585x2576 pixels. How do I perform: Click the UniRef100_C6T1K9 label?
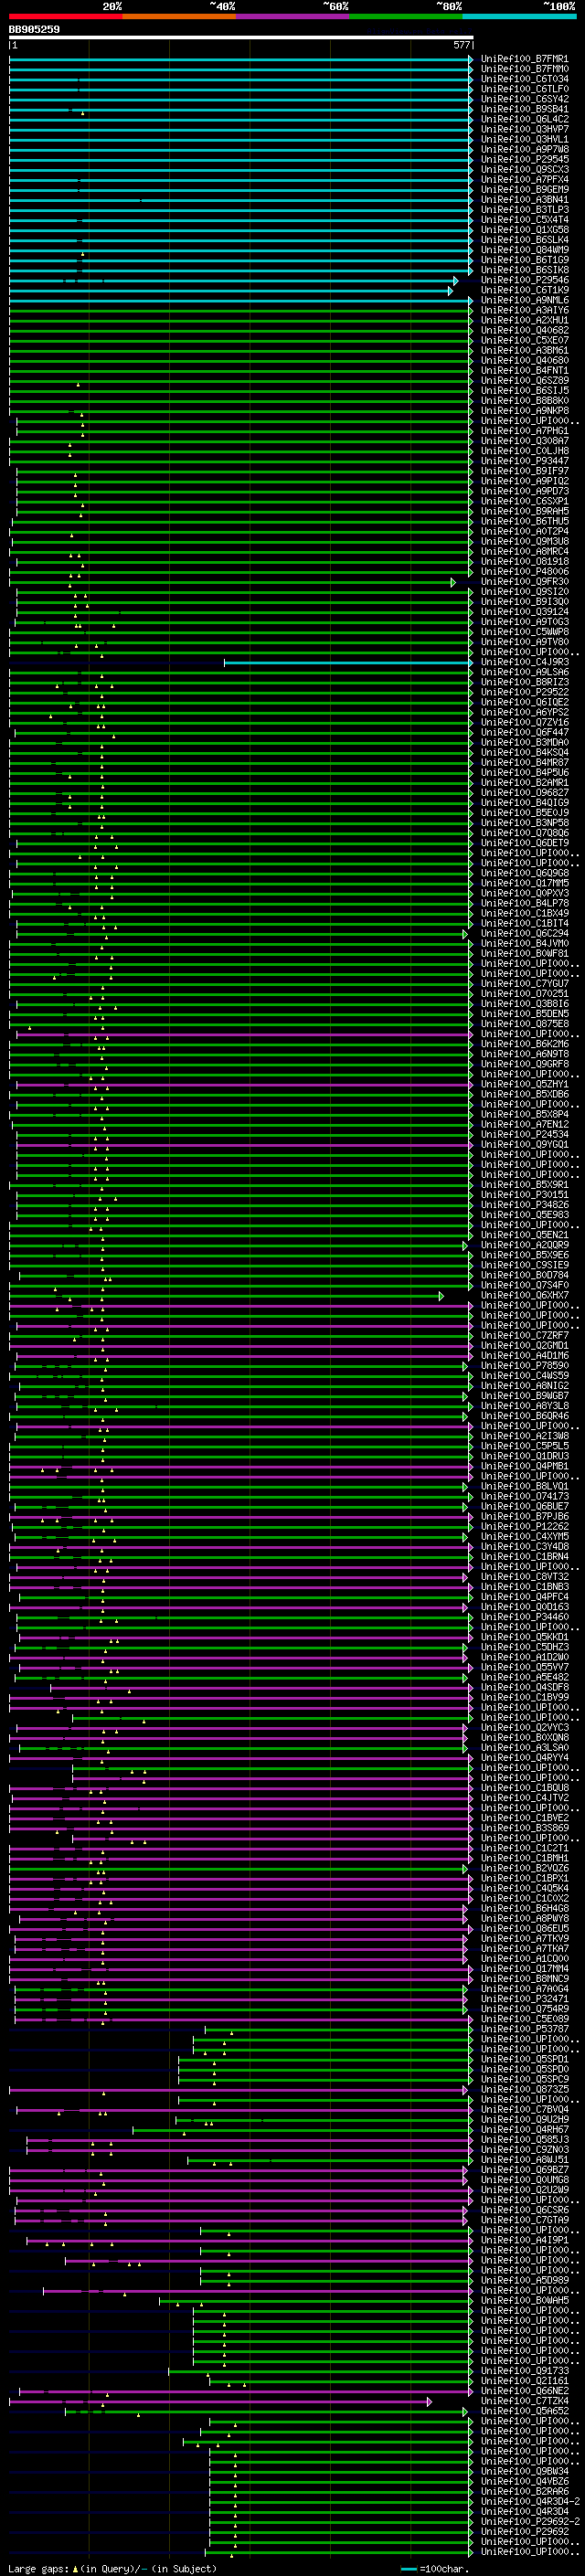(524, 290)
